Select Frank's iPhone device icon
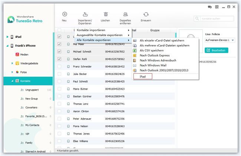 [x=12, y=46]
